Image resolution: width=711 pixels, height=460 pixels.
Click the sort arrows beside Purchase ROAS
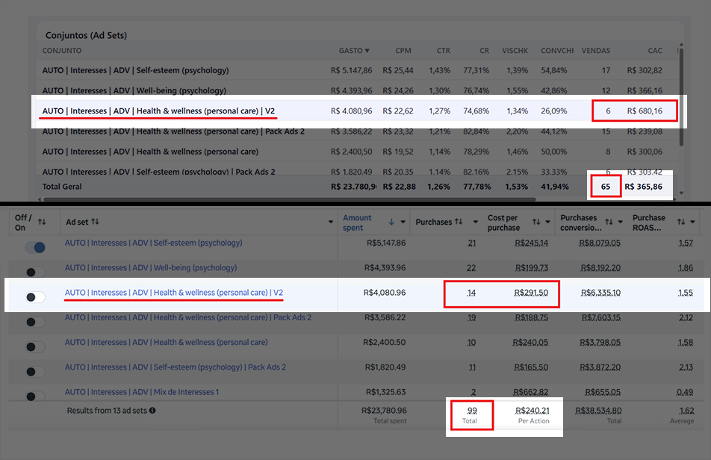point(680,222)
